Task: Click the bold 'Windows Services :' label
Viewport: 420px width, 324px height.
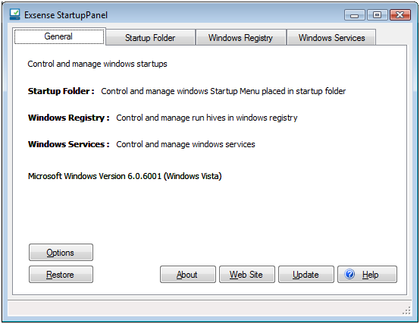Action: click(69, 144)
